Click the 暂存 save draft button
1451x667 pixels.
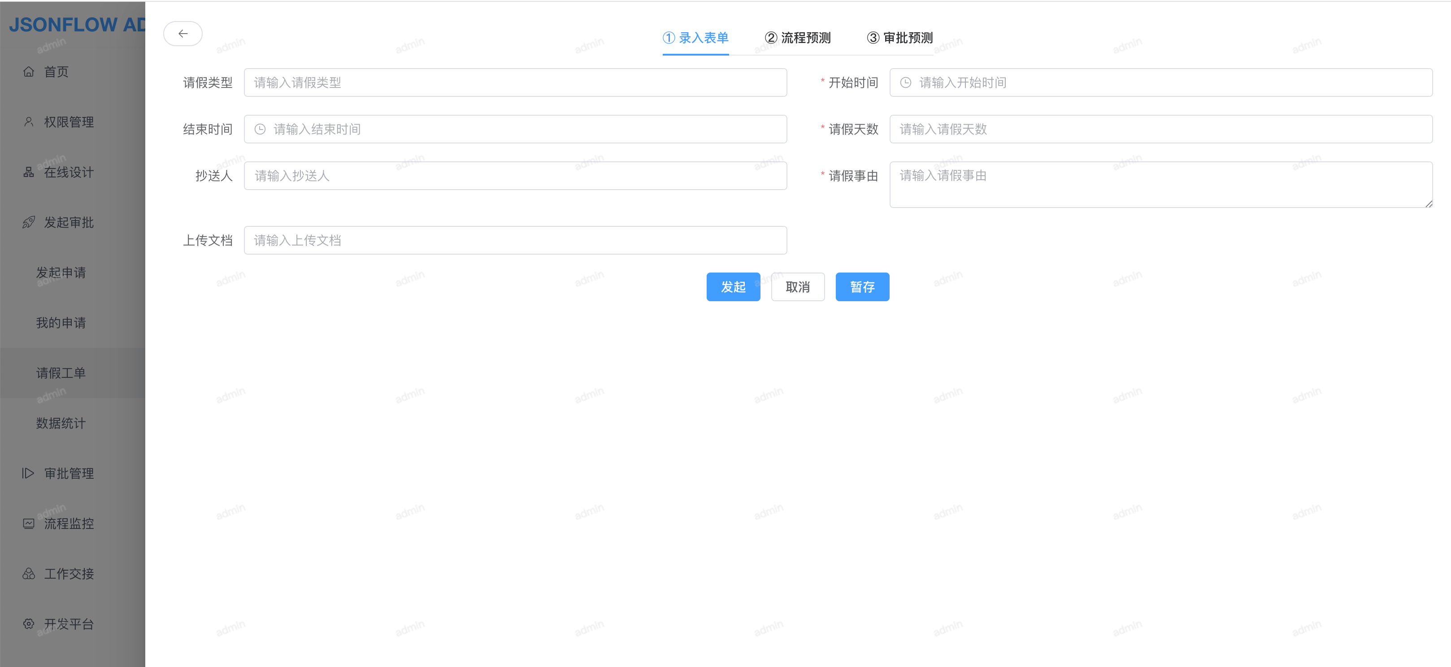pyautogui.click(x=862, y=287)
